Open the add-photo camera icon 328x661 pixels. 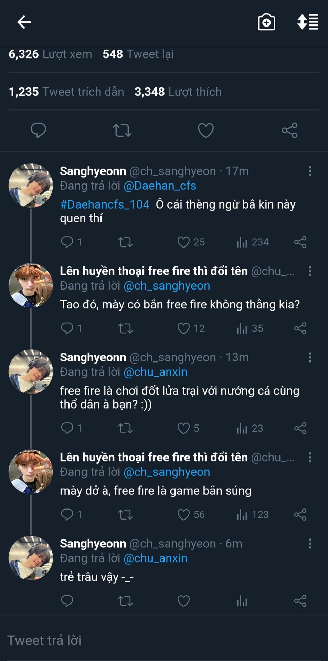point(266,22)
